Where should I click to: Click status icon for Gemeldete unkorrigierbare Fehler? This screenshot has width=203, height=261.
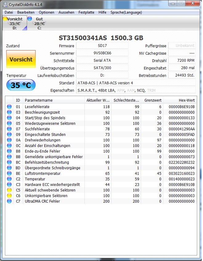[9, 157]
